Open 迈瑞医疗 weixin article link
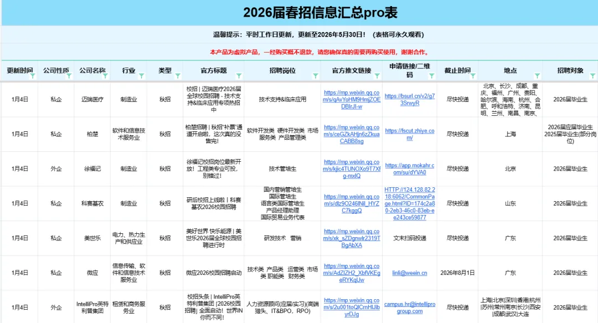This screenshot has height=323, width=598. 352,99
